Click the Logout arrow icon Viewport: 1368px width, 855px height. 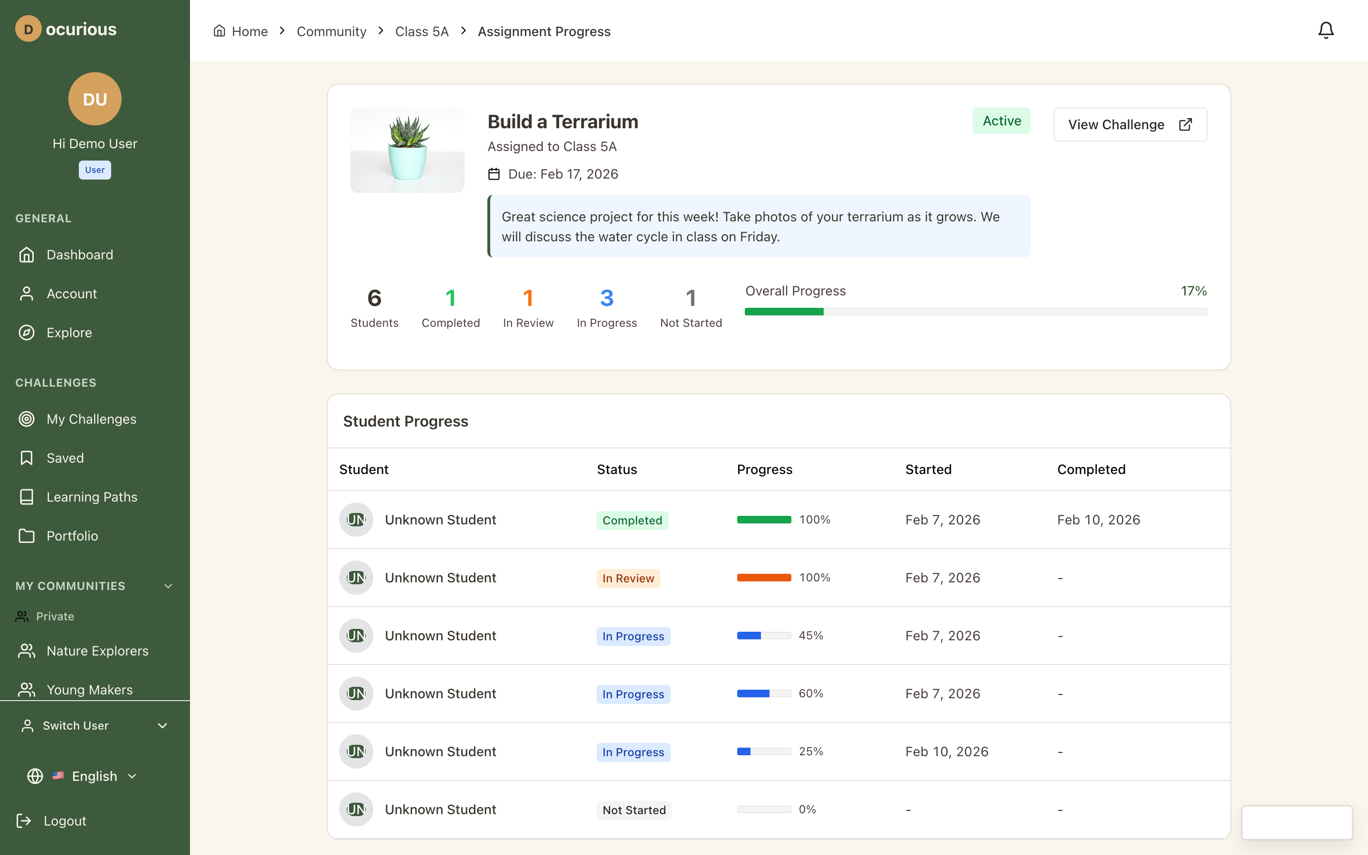pyautogui.click(x=24, y=820)
